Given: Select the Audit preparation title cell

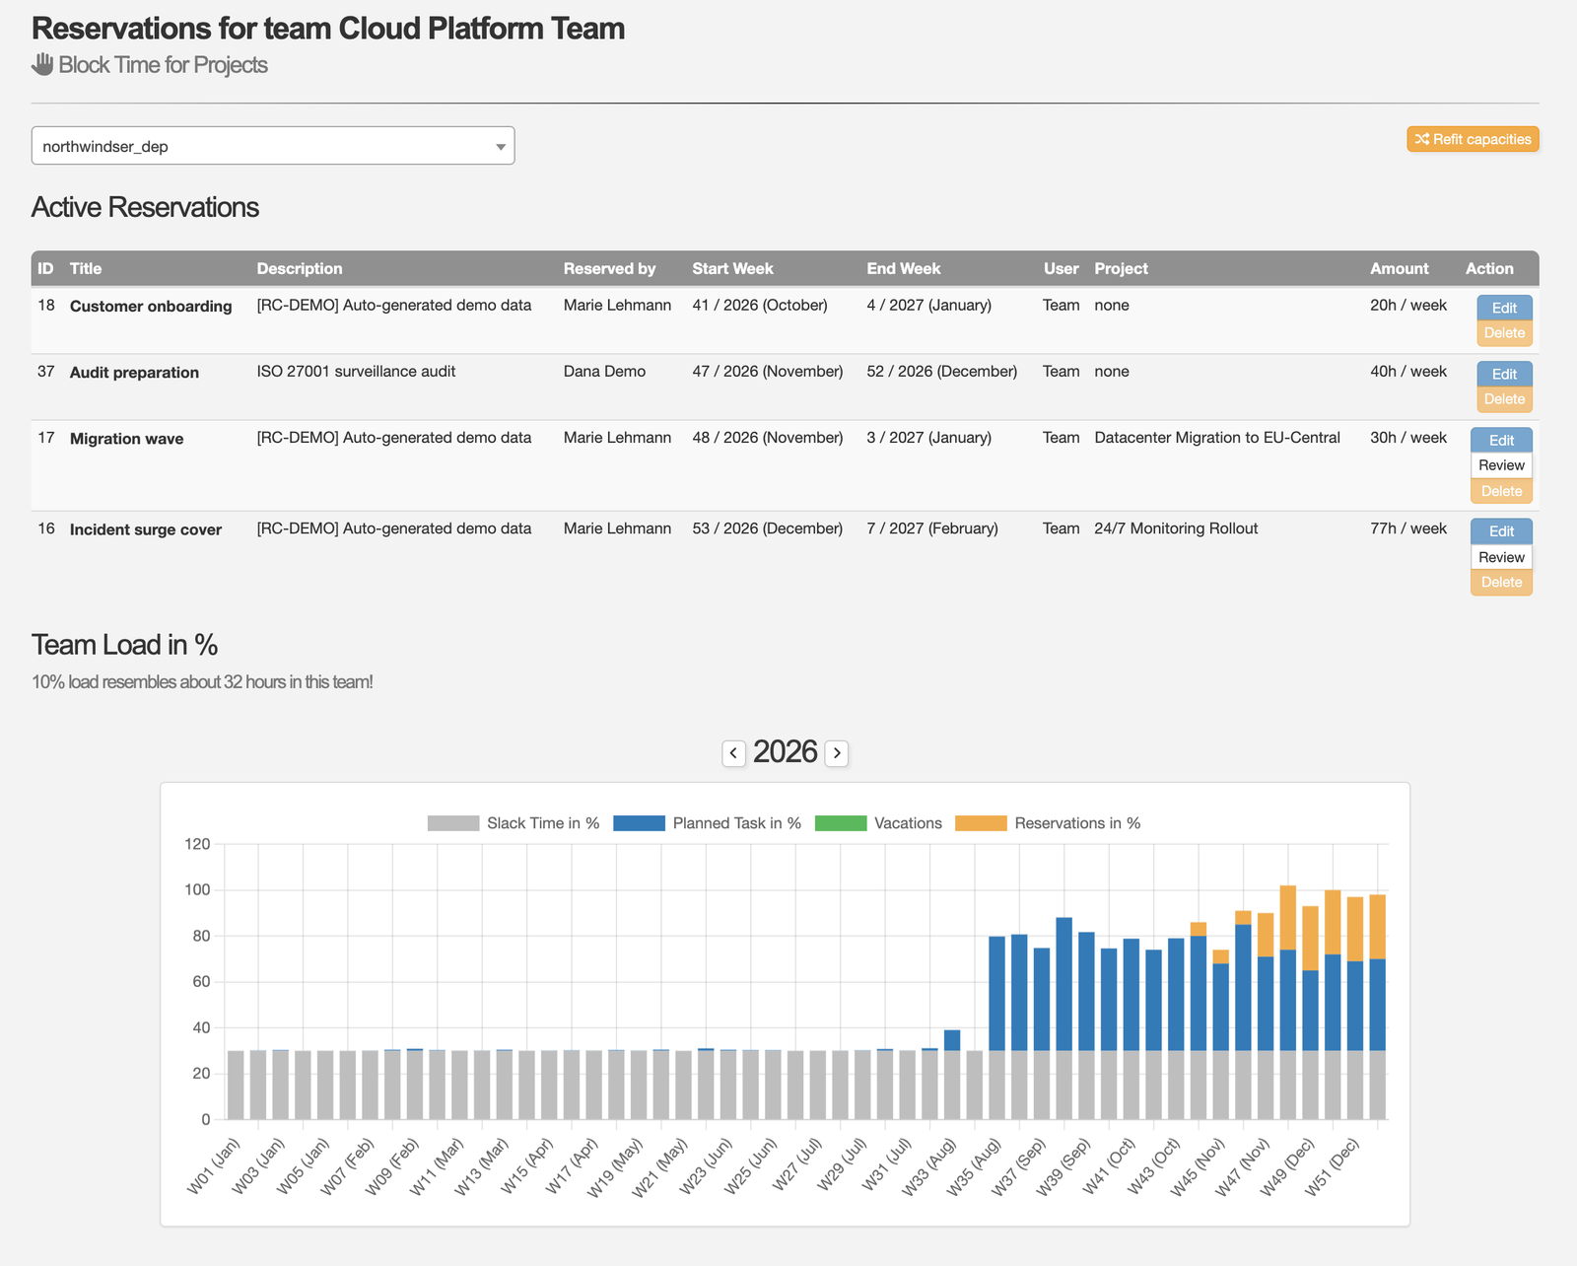Looking at the screenshot, I should pos(134,373).
